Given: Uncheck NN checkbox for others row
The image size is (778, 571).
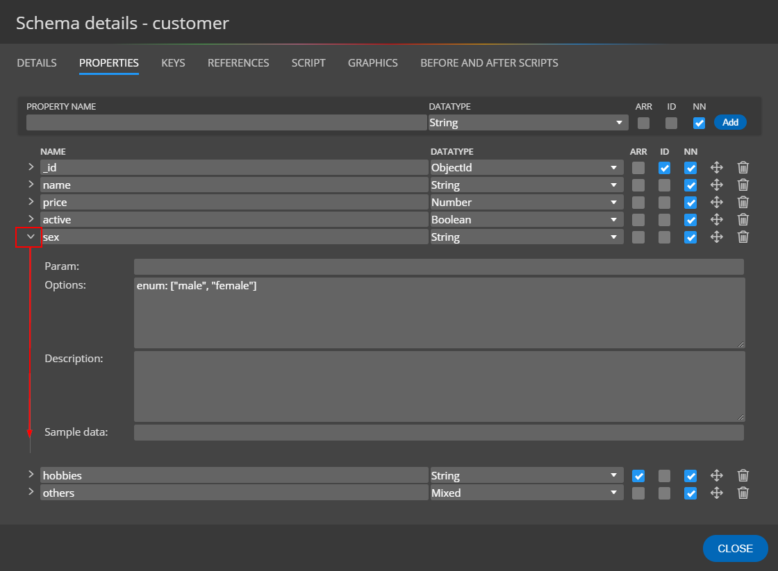Looking at the screenshot, I should pos(690,494).
